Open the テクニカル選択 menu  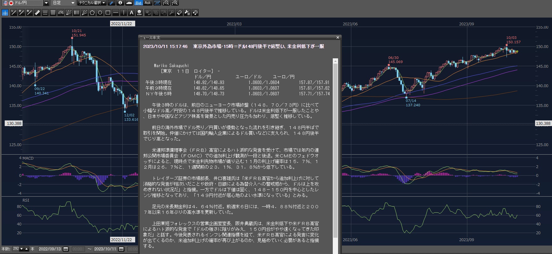[x=92, y=3]
